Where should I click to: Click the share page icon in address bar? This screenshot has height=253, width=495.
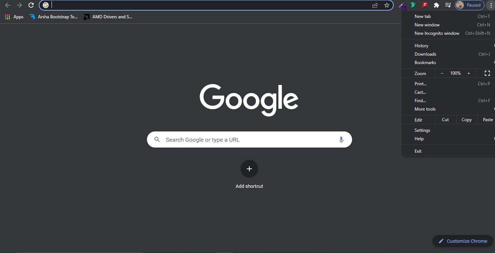coord(375,5)
